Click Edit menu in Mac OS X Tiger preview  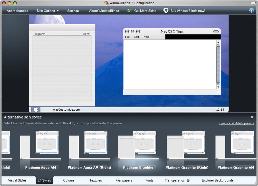click(137, 37)
